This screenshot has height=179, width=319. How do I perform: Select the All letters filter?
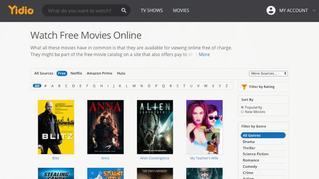[x=37, y=86]
